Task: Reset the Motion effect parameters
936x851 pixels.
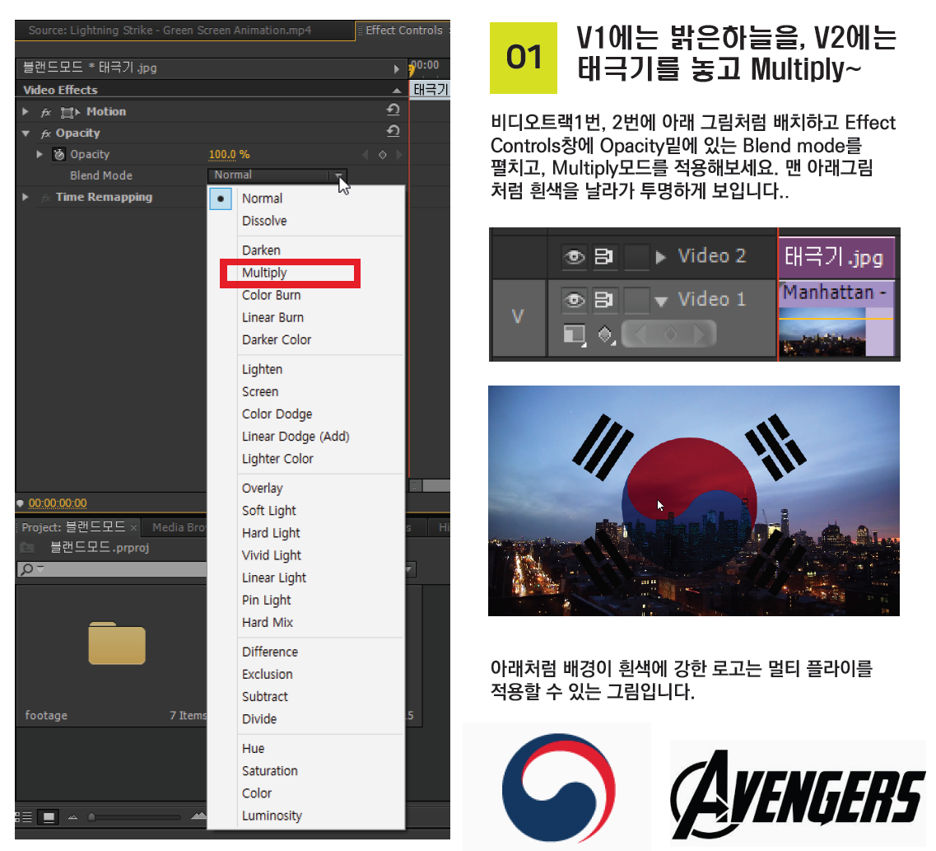Action: click(x=393, y=110)
